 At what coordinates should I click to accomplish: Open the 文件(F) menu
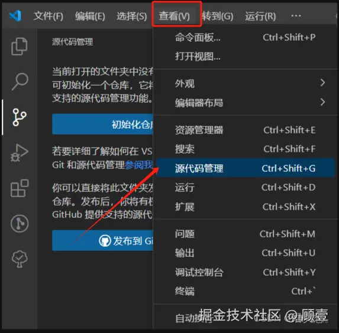49,16
